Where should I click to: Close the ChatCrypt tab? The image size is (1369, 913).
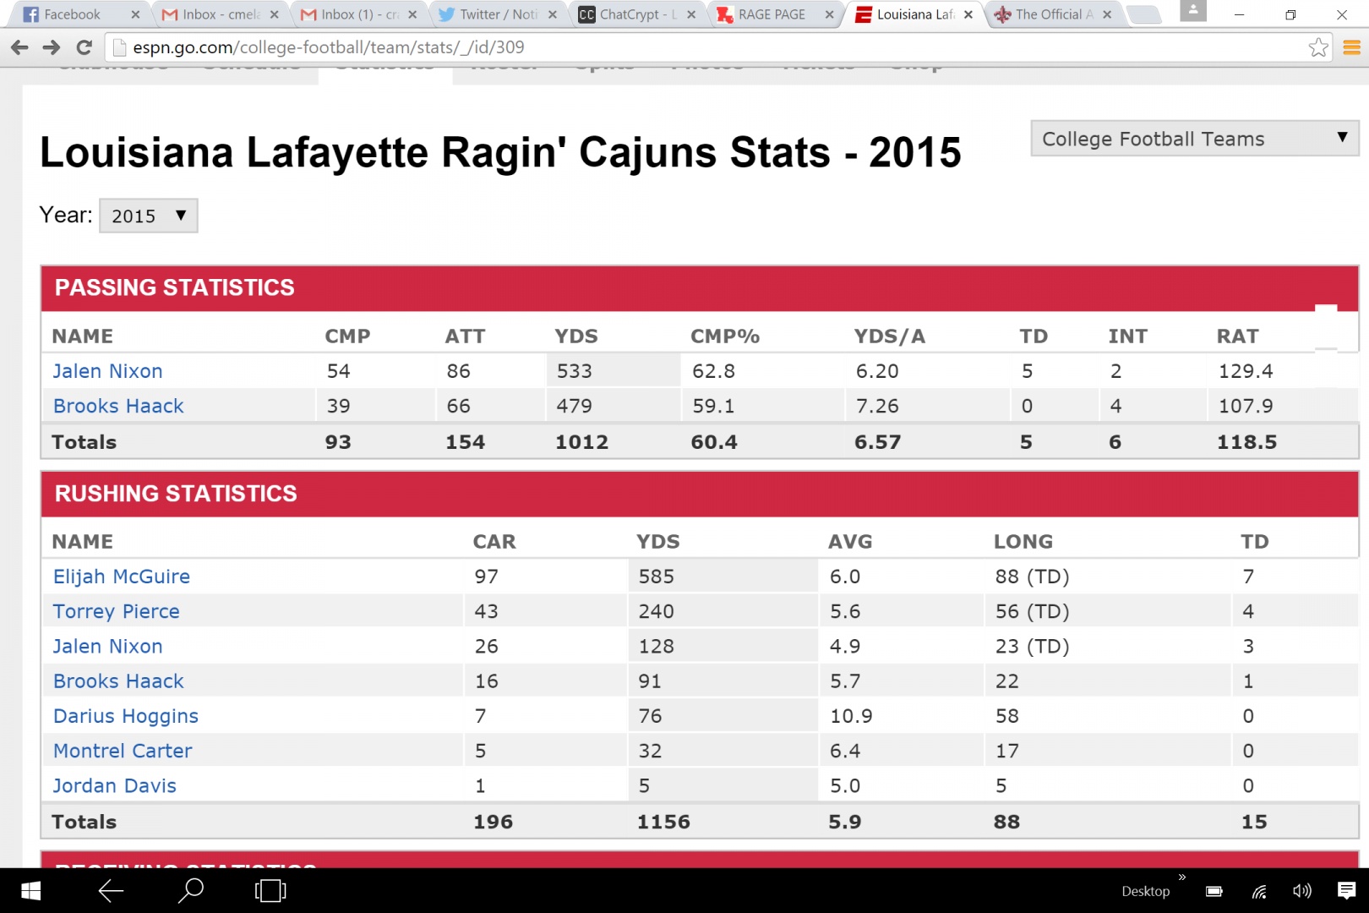coord(691,14)
